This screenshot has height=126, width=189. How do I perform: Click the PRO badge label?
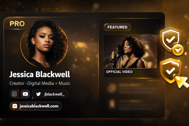pos(17,24)
